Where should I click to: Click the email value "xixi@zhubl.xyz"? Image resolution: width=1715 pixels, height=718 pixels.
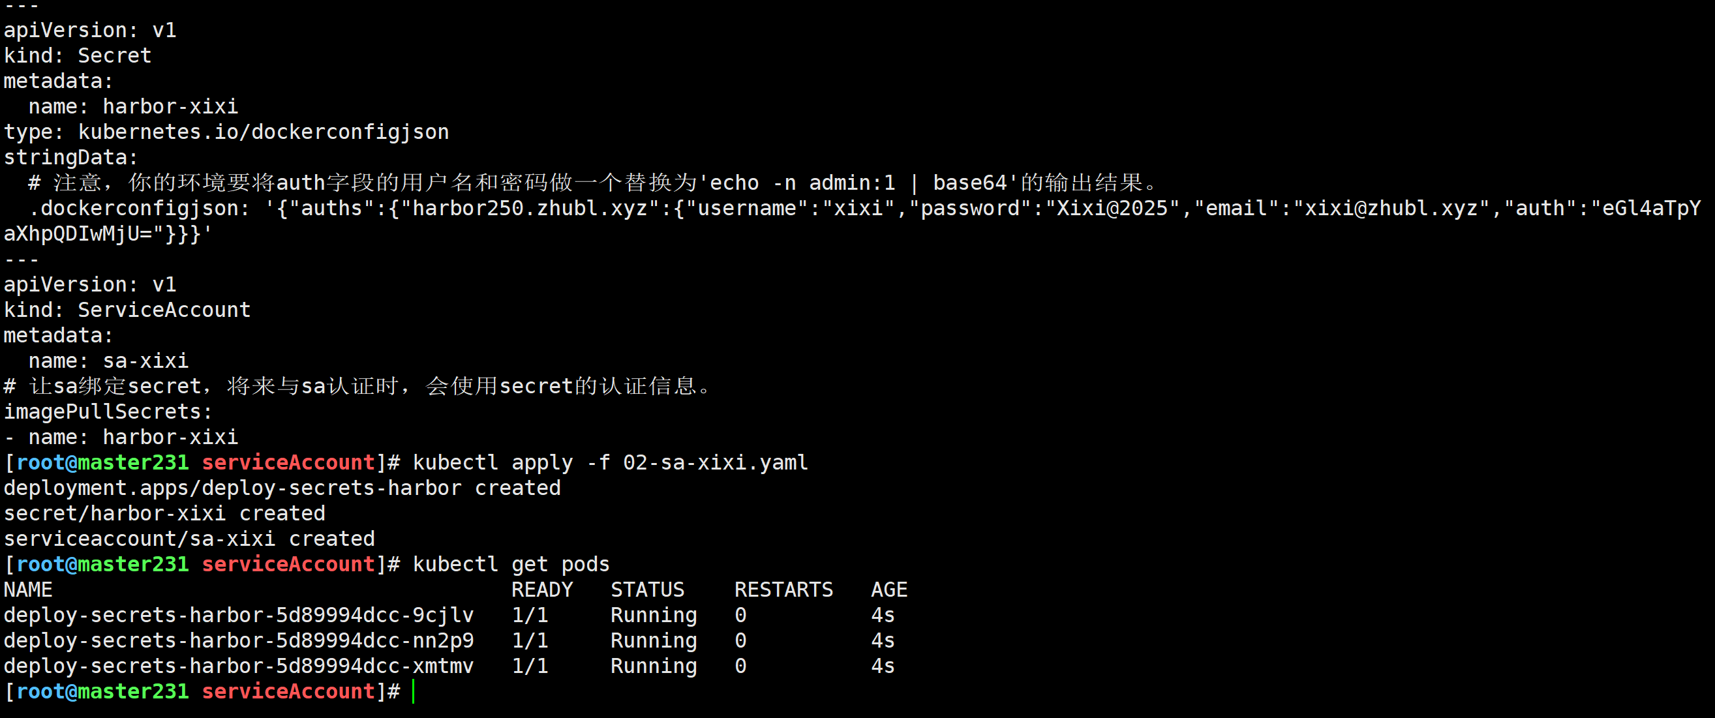point(1391,208)
